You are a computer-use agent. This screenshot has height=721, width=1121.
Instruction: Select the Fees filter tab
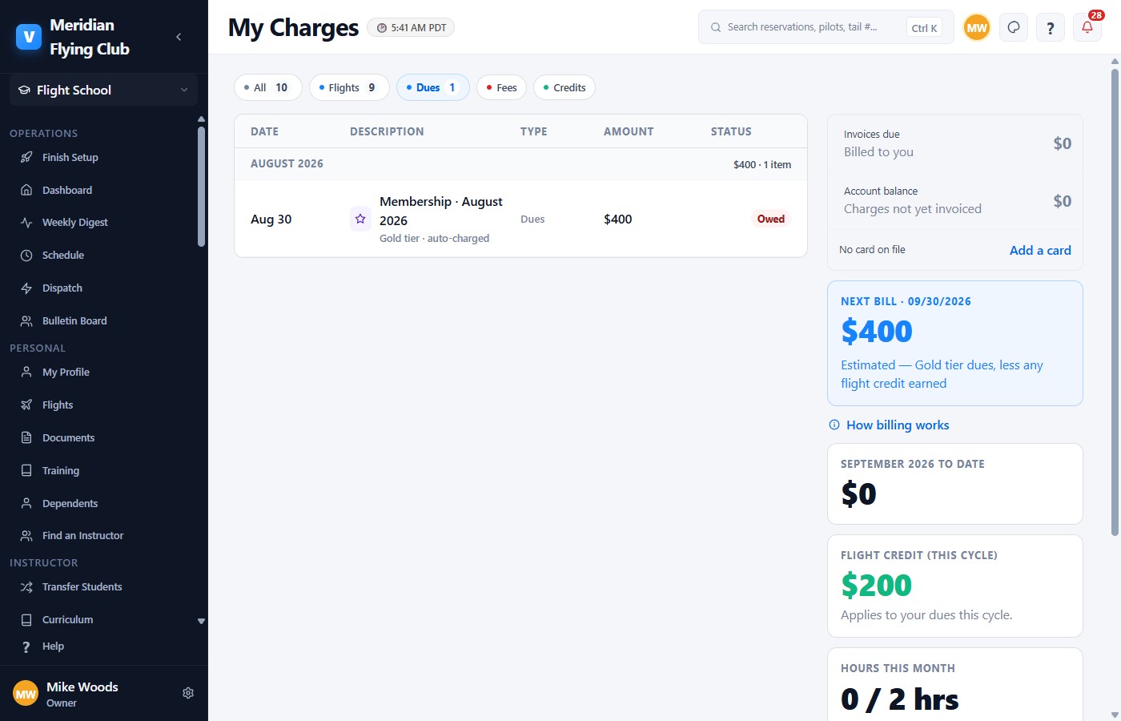point(501,87)
